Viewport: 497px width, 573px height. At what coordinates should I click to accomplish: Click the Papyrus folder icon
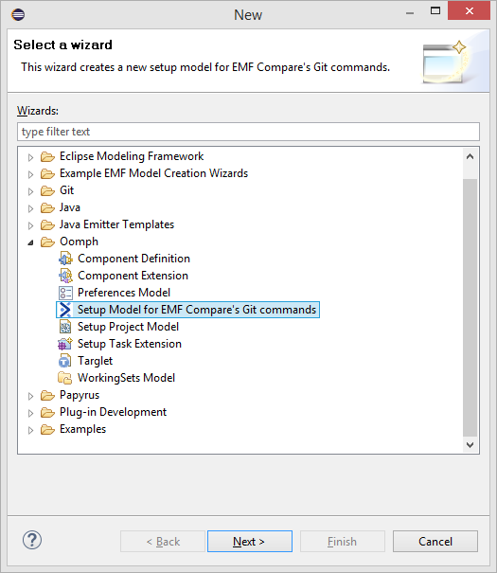47,395
